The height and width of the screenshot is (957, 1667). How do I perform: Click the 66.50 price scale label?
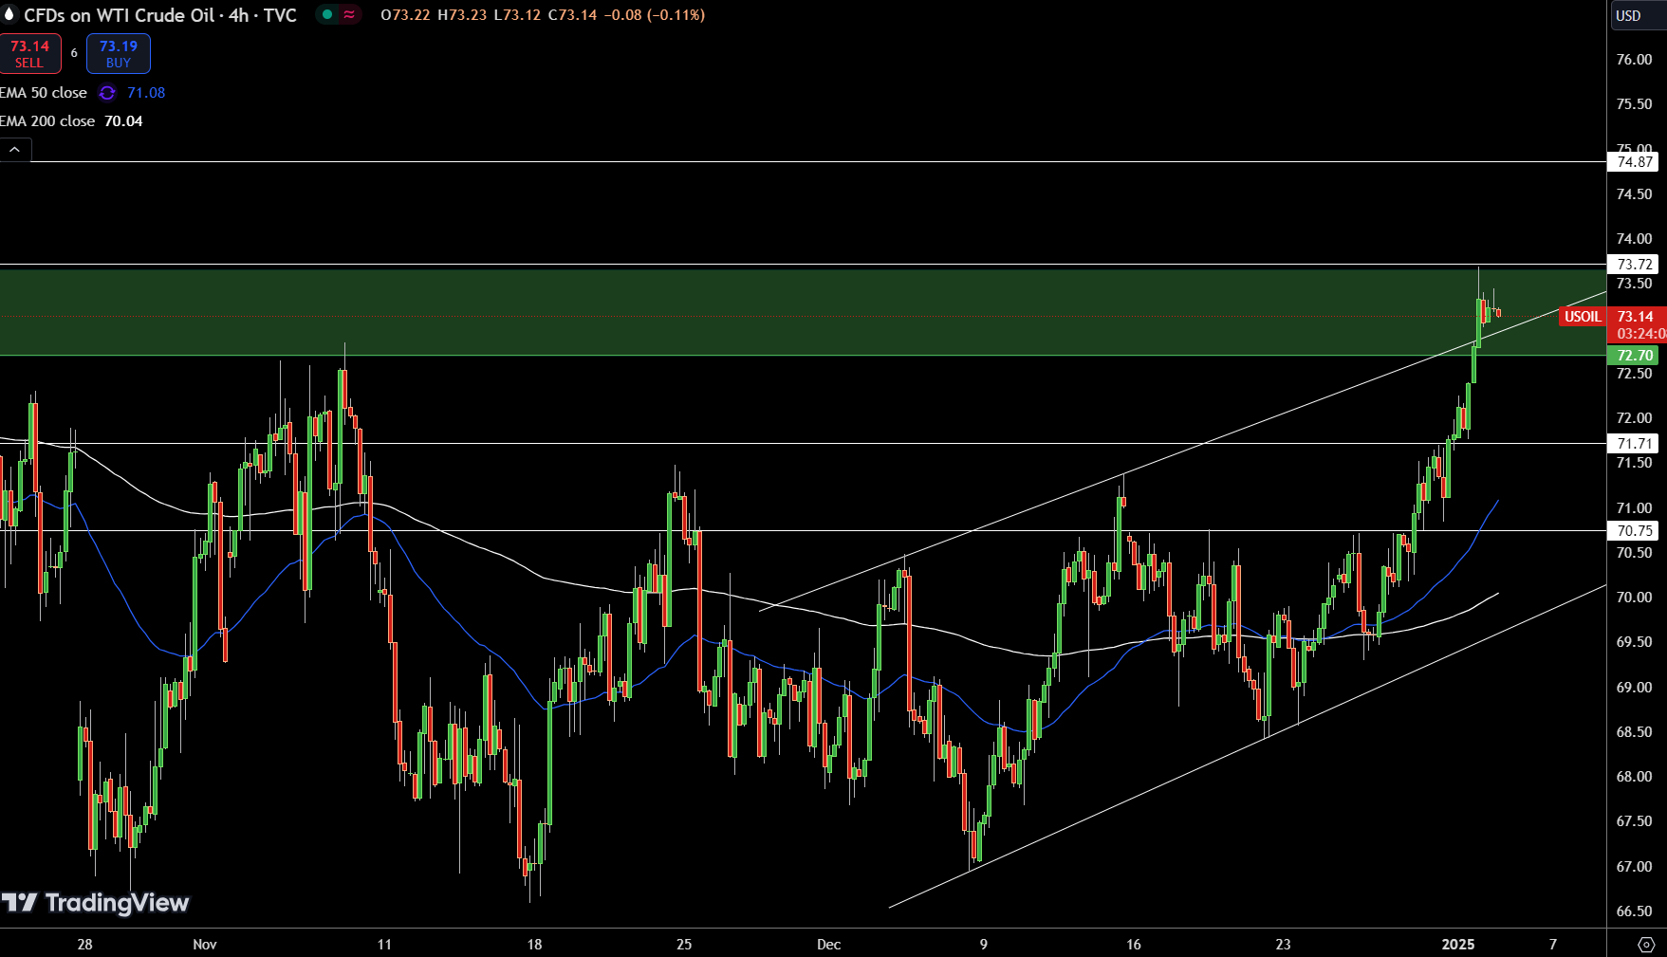point(1634,911)
